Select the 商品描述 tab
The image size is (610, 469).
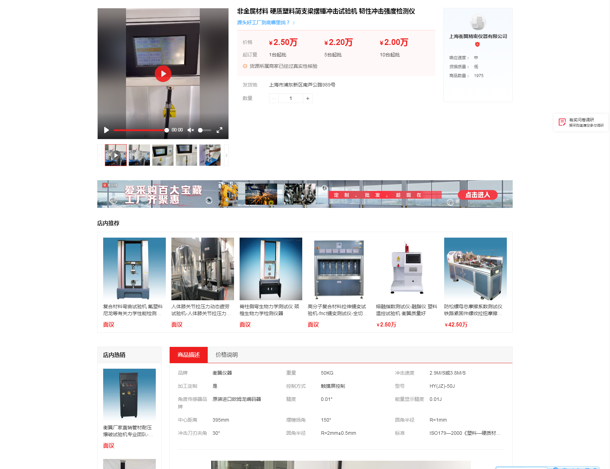189,355
